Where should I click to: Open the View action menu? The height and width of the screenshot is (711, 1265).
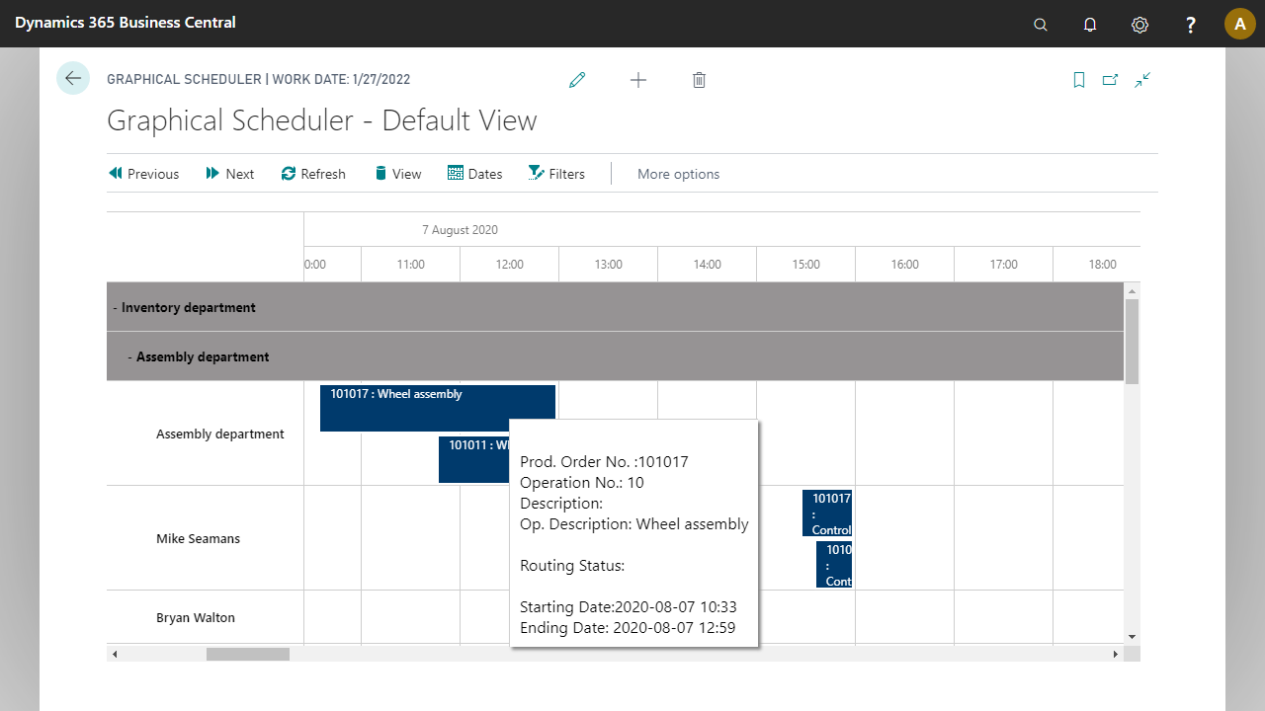397,174
